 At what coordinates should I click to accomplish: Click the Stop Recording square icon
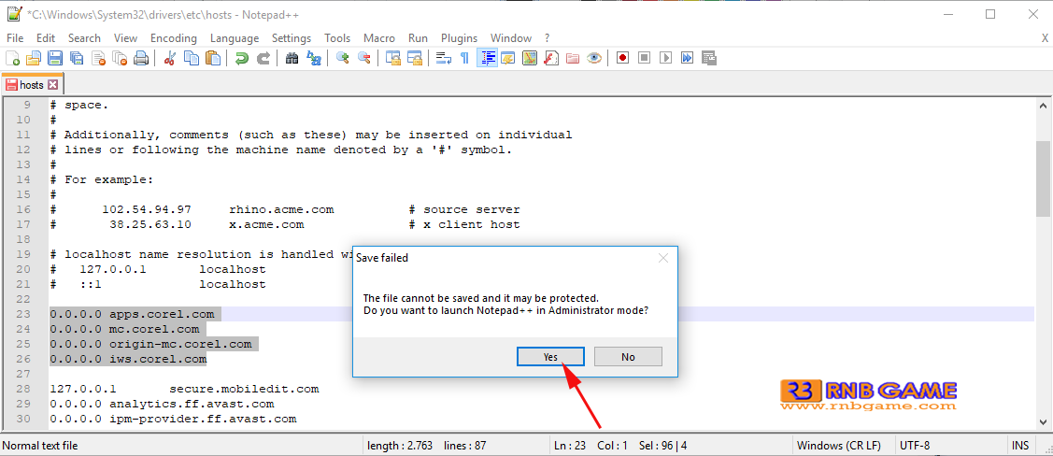(x=644, y=59)
